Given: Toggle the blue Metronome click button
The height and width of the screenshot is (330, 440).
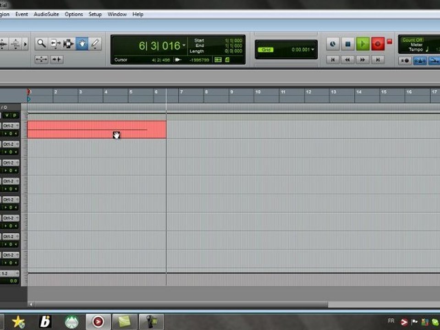Looking at the screenshot, I should pyautogui.click(x=420, y=60).
